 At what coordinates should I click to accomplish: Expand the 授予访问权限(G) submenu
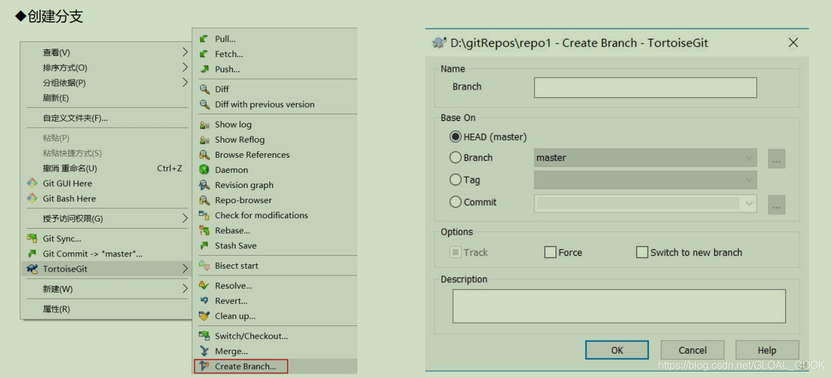pyautogui.click(x=185, y=218)
